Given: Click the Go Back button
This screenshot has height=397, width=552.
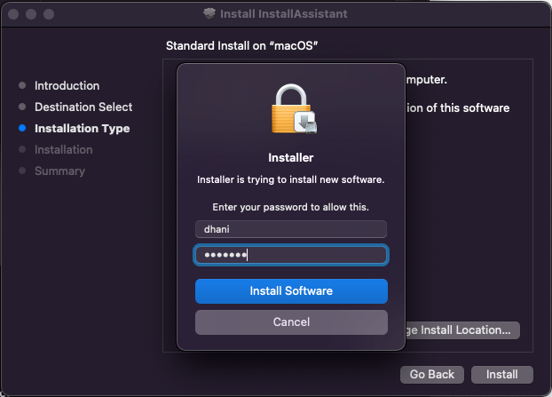Looking at the screenshot, I should tap(432, 375).
